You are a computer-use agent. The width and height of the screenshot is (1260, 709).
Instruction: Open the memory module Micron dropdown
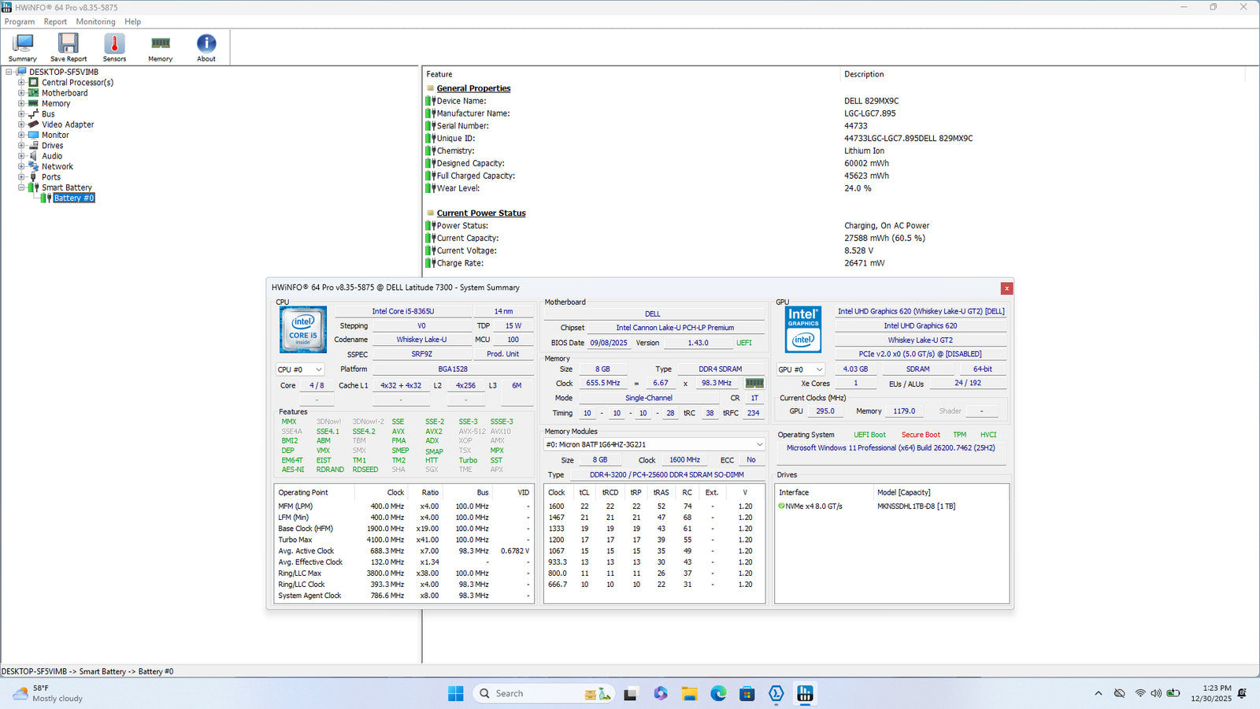tap(654, 444)
